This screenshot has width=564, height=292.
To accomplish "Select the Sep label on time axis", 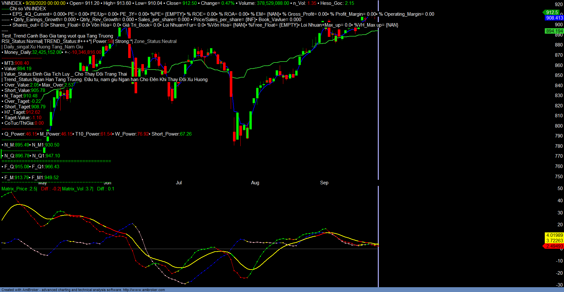I will click(324, 183).
